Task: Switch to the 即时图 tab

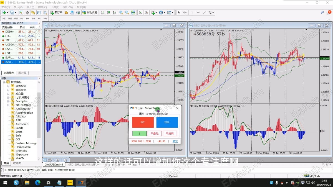Action: coord(22,73)
